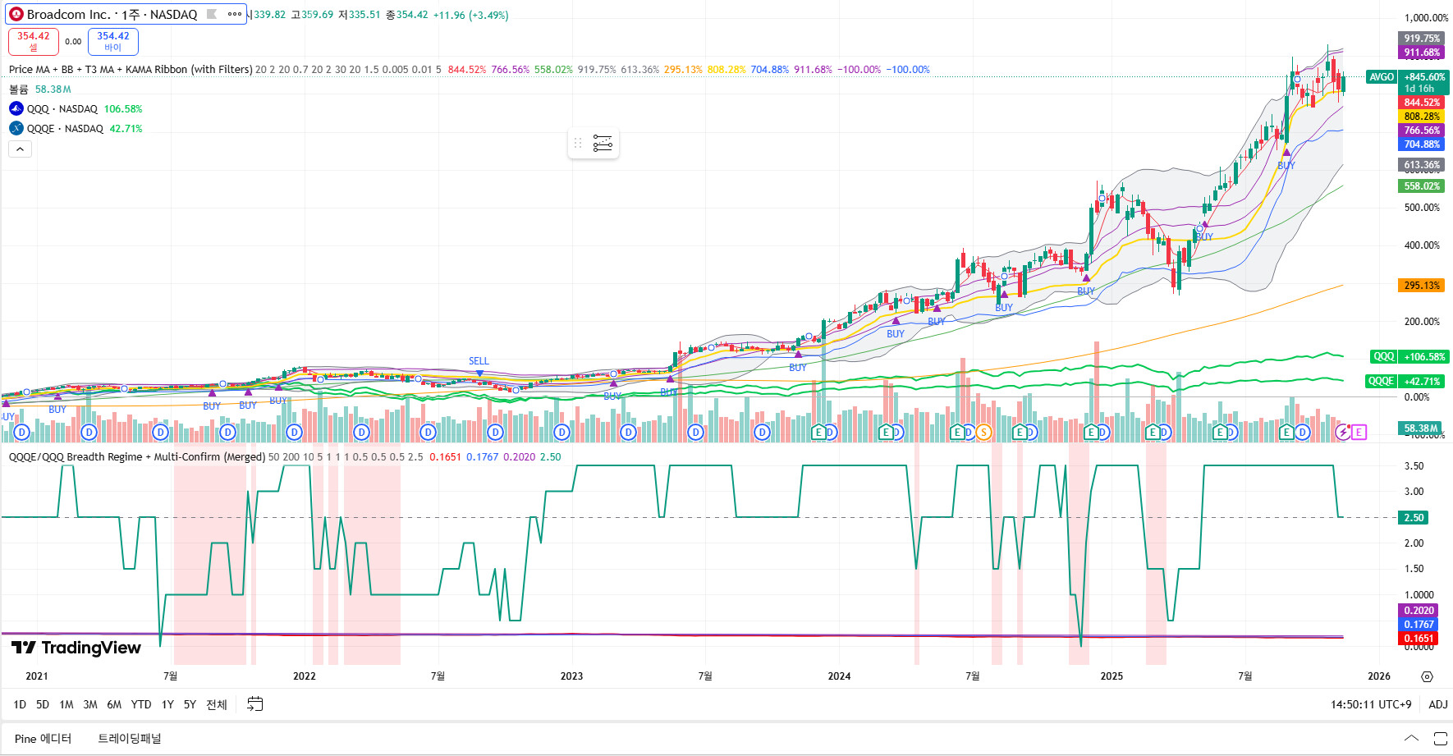Open the timezone menu showing UTC+9
Viewport: 1453px width, 756px height.
(x=1371, y=704)
